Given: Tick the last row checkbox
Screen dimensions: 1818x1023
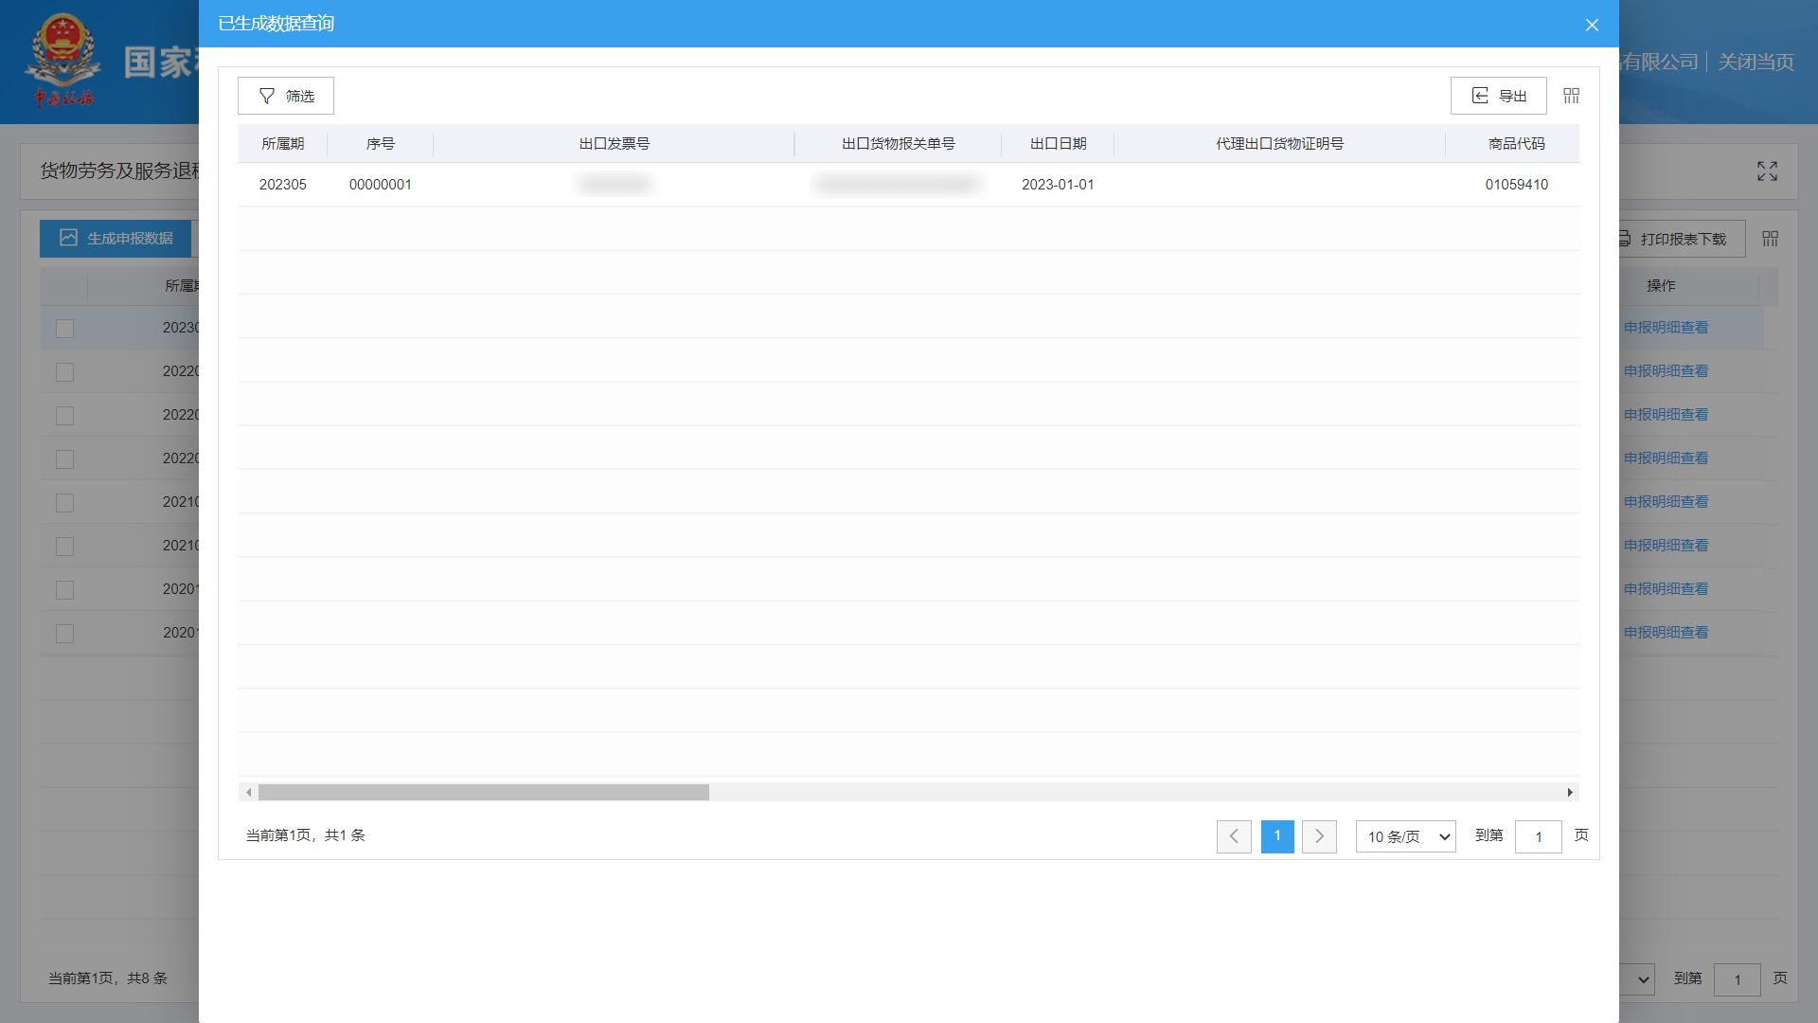Looking at the screenshot, I should (x=64, y=634).
